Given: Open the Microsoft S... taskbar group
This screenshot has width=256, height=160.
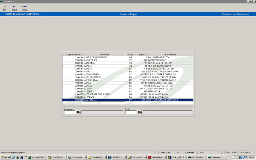Looking at the screenshot, I should pyautogui.click(x=137, y=157).
